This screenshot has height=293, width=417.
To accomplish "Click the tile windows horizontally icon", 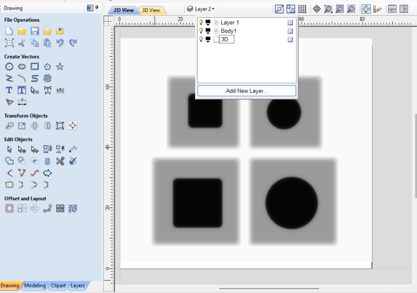I will tap(392, 9).
